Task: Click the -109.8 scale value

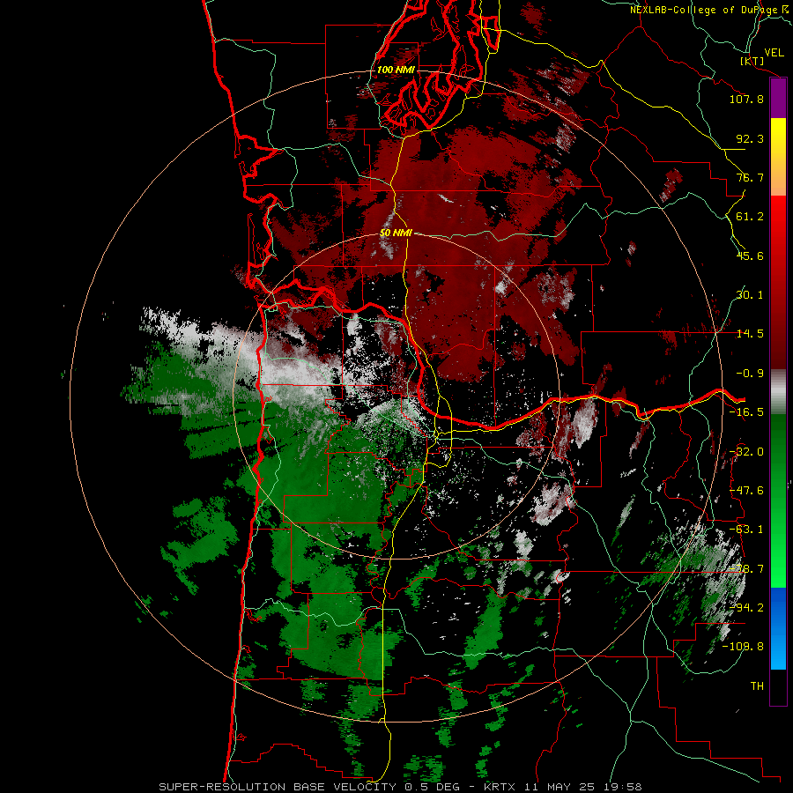Action: pos(744,647)
